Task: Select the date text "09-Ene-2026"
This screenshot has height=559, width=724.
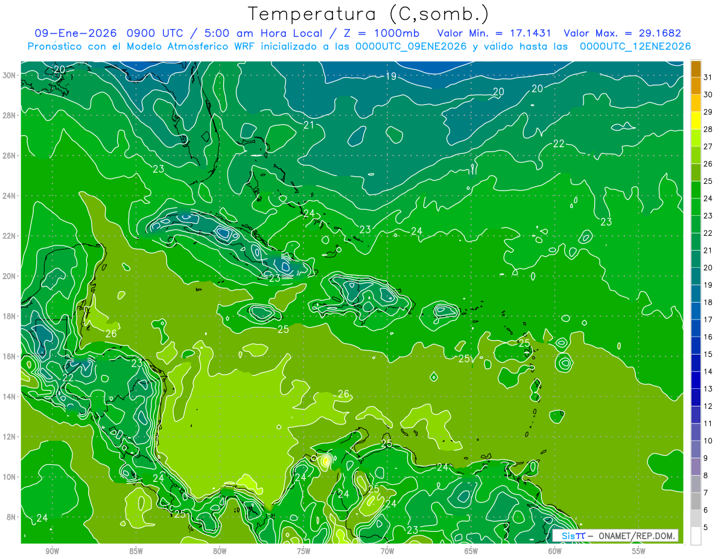Action: click(x=75, y=33)
